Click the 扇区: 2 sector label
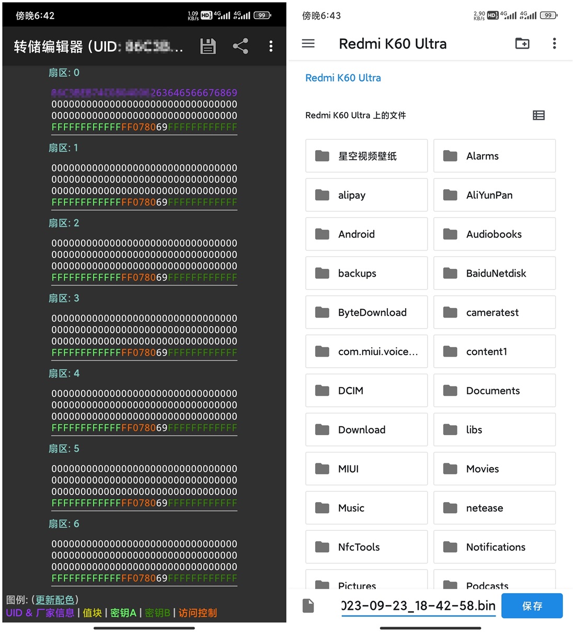Screen dimensions: 575x636 click(x=64, y=223)
